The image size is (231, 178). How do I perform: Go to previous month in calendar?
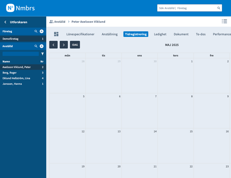(x=53, y=45)
